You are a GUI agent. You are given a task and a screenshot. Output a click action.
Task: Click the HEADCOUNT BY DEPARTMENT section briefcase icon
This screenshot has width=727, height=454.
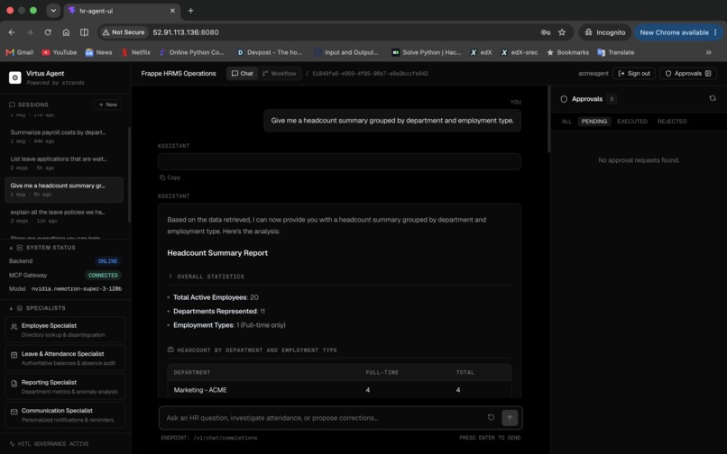click(x=170, y=350)
